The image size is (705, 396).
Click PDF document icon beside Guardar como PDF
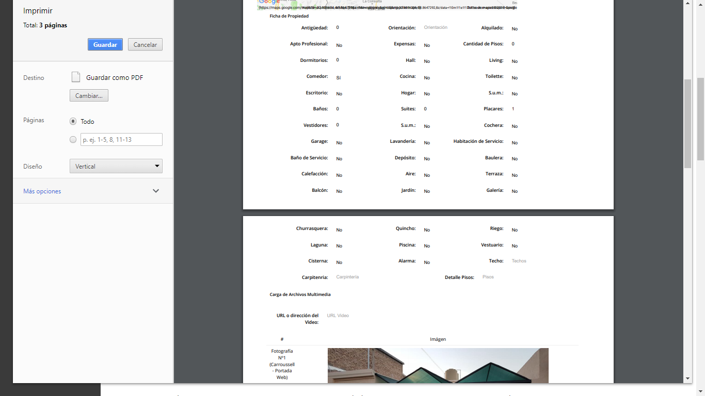[x=76, y=77]
